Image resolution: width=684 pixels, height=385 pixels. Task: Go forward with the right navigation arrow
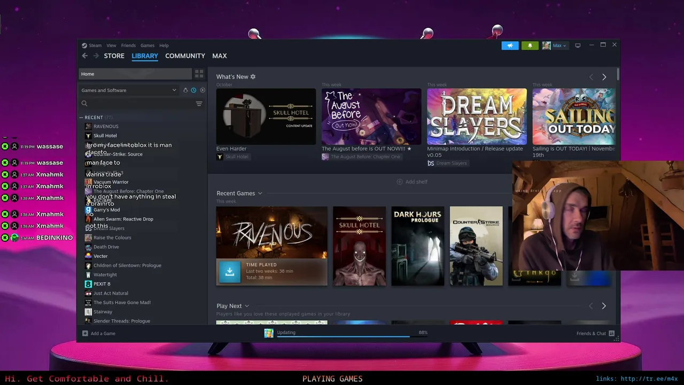point(96,56)
